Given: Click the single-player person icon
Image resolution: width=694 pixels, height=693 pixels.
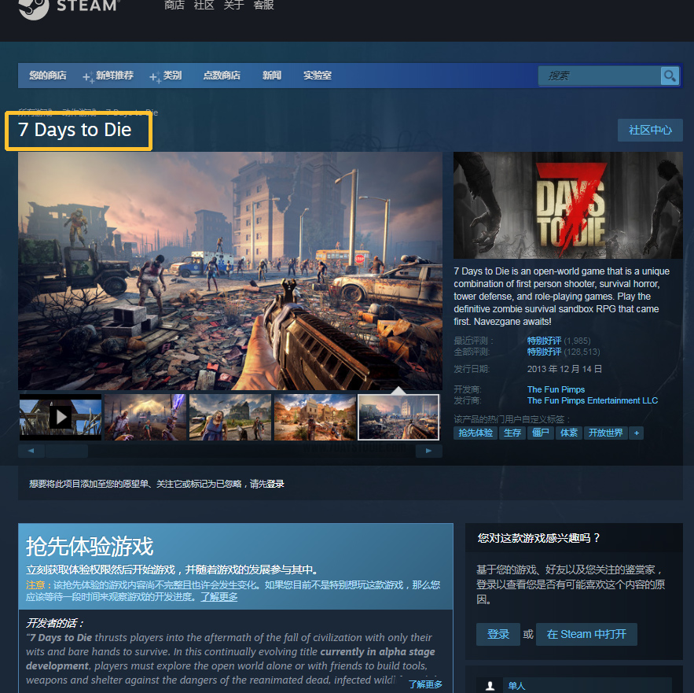Looking at the screenshot, I should (x=490, y=685).
